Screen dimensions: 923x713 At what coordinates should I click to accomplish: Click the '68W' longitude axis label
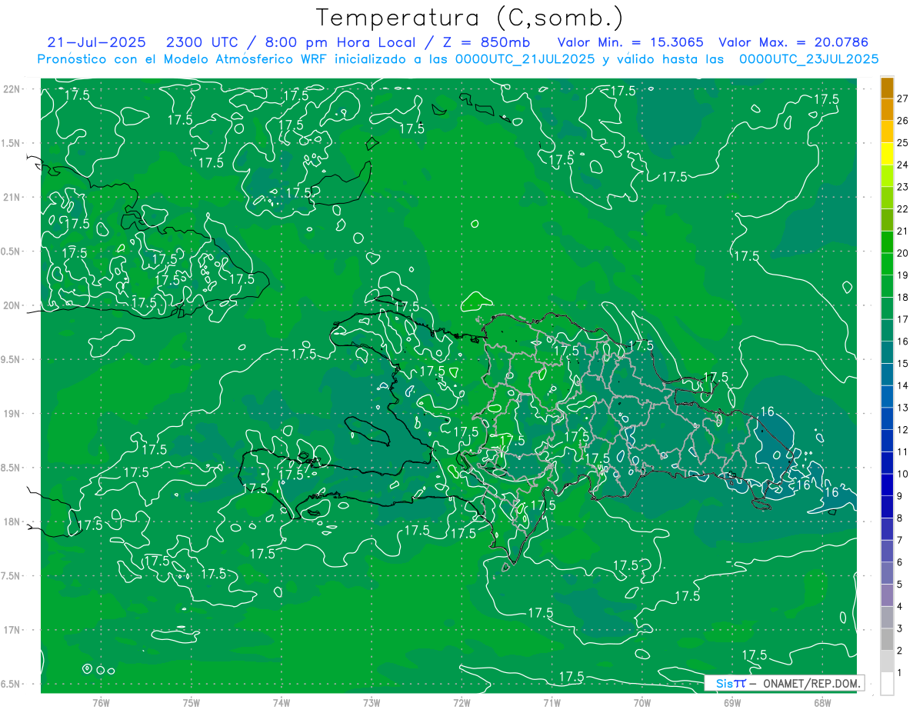tap(822, 703)
